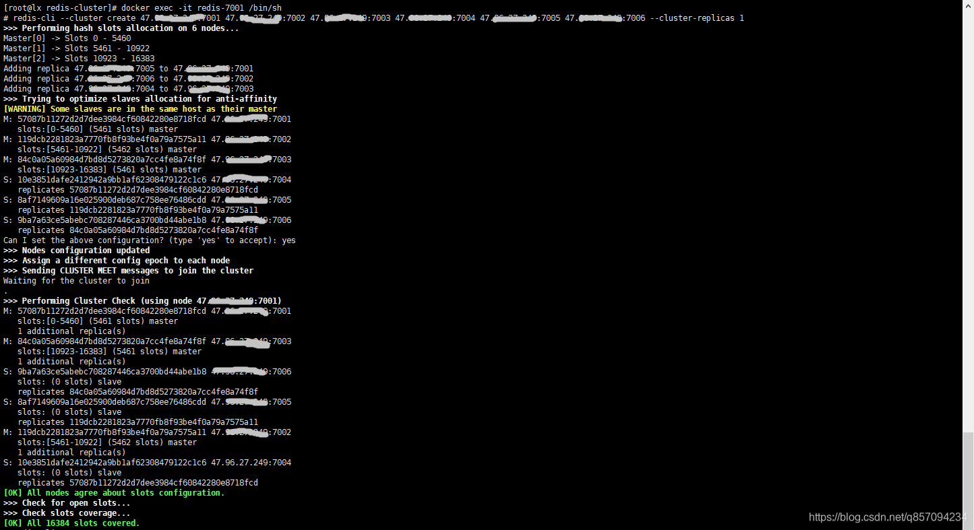Click 'Waiting for the cluster to join'

[77, 280]
